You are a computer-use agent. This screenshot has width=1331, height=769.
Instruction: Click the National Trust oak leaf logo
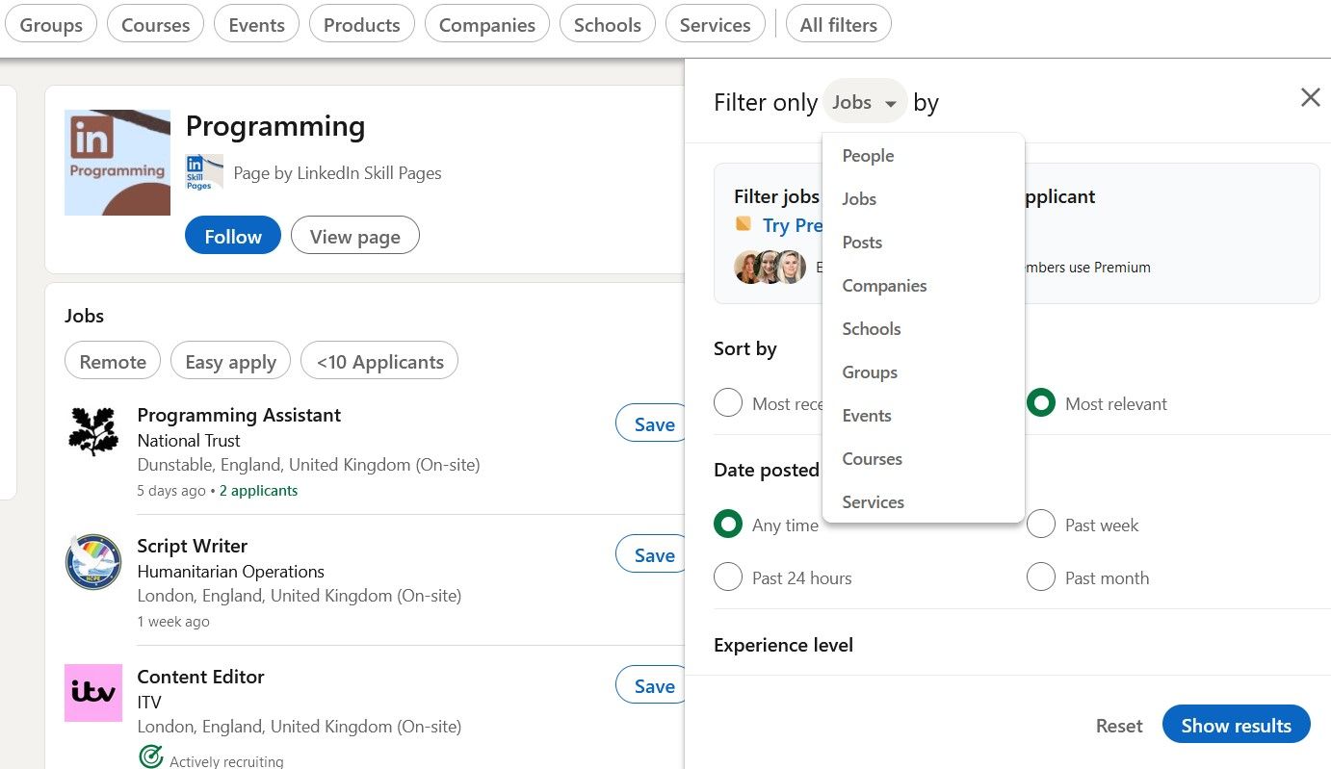click(93, 431)
